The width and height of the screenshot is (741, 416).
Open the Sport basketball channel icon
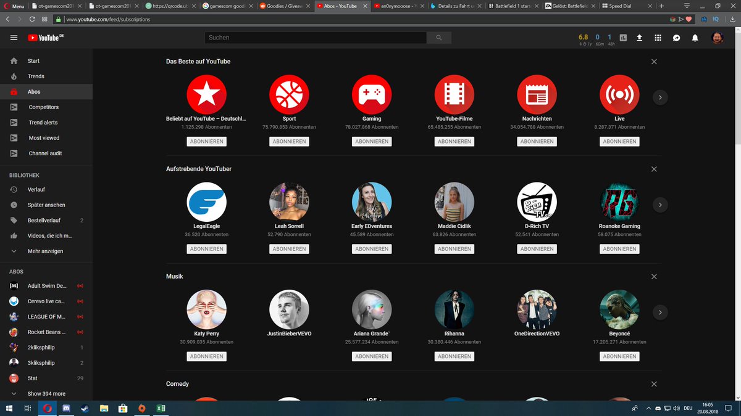[289, 94]
